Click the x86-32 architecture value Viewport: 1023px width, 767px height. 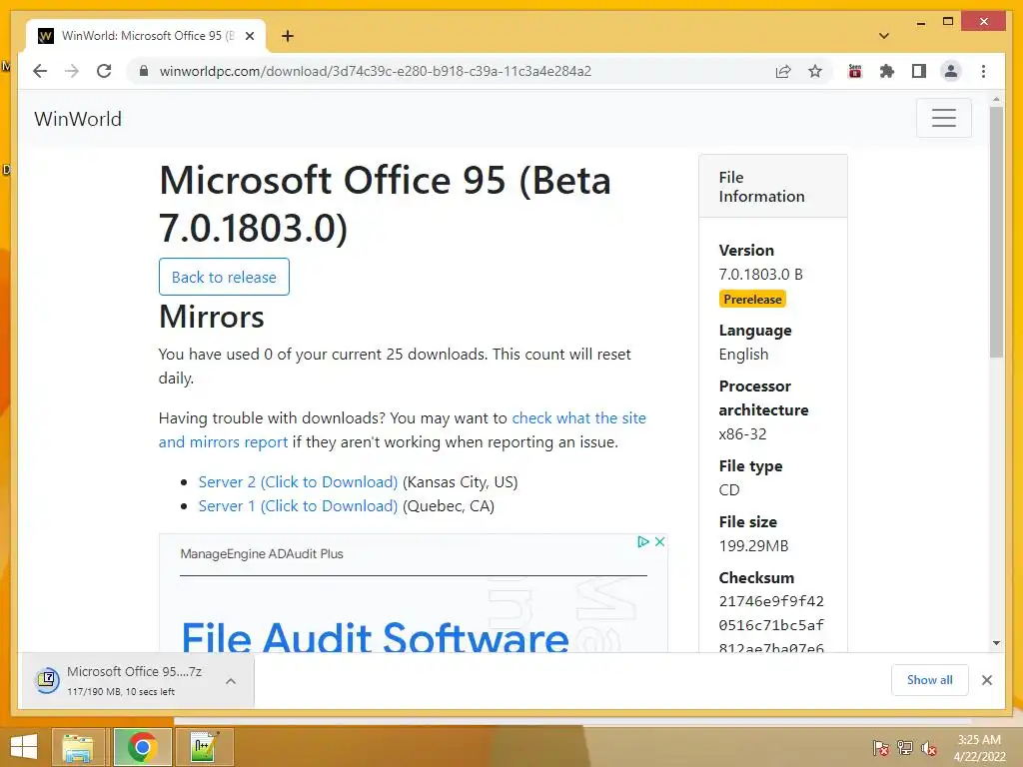742,433
